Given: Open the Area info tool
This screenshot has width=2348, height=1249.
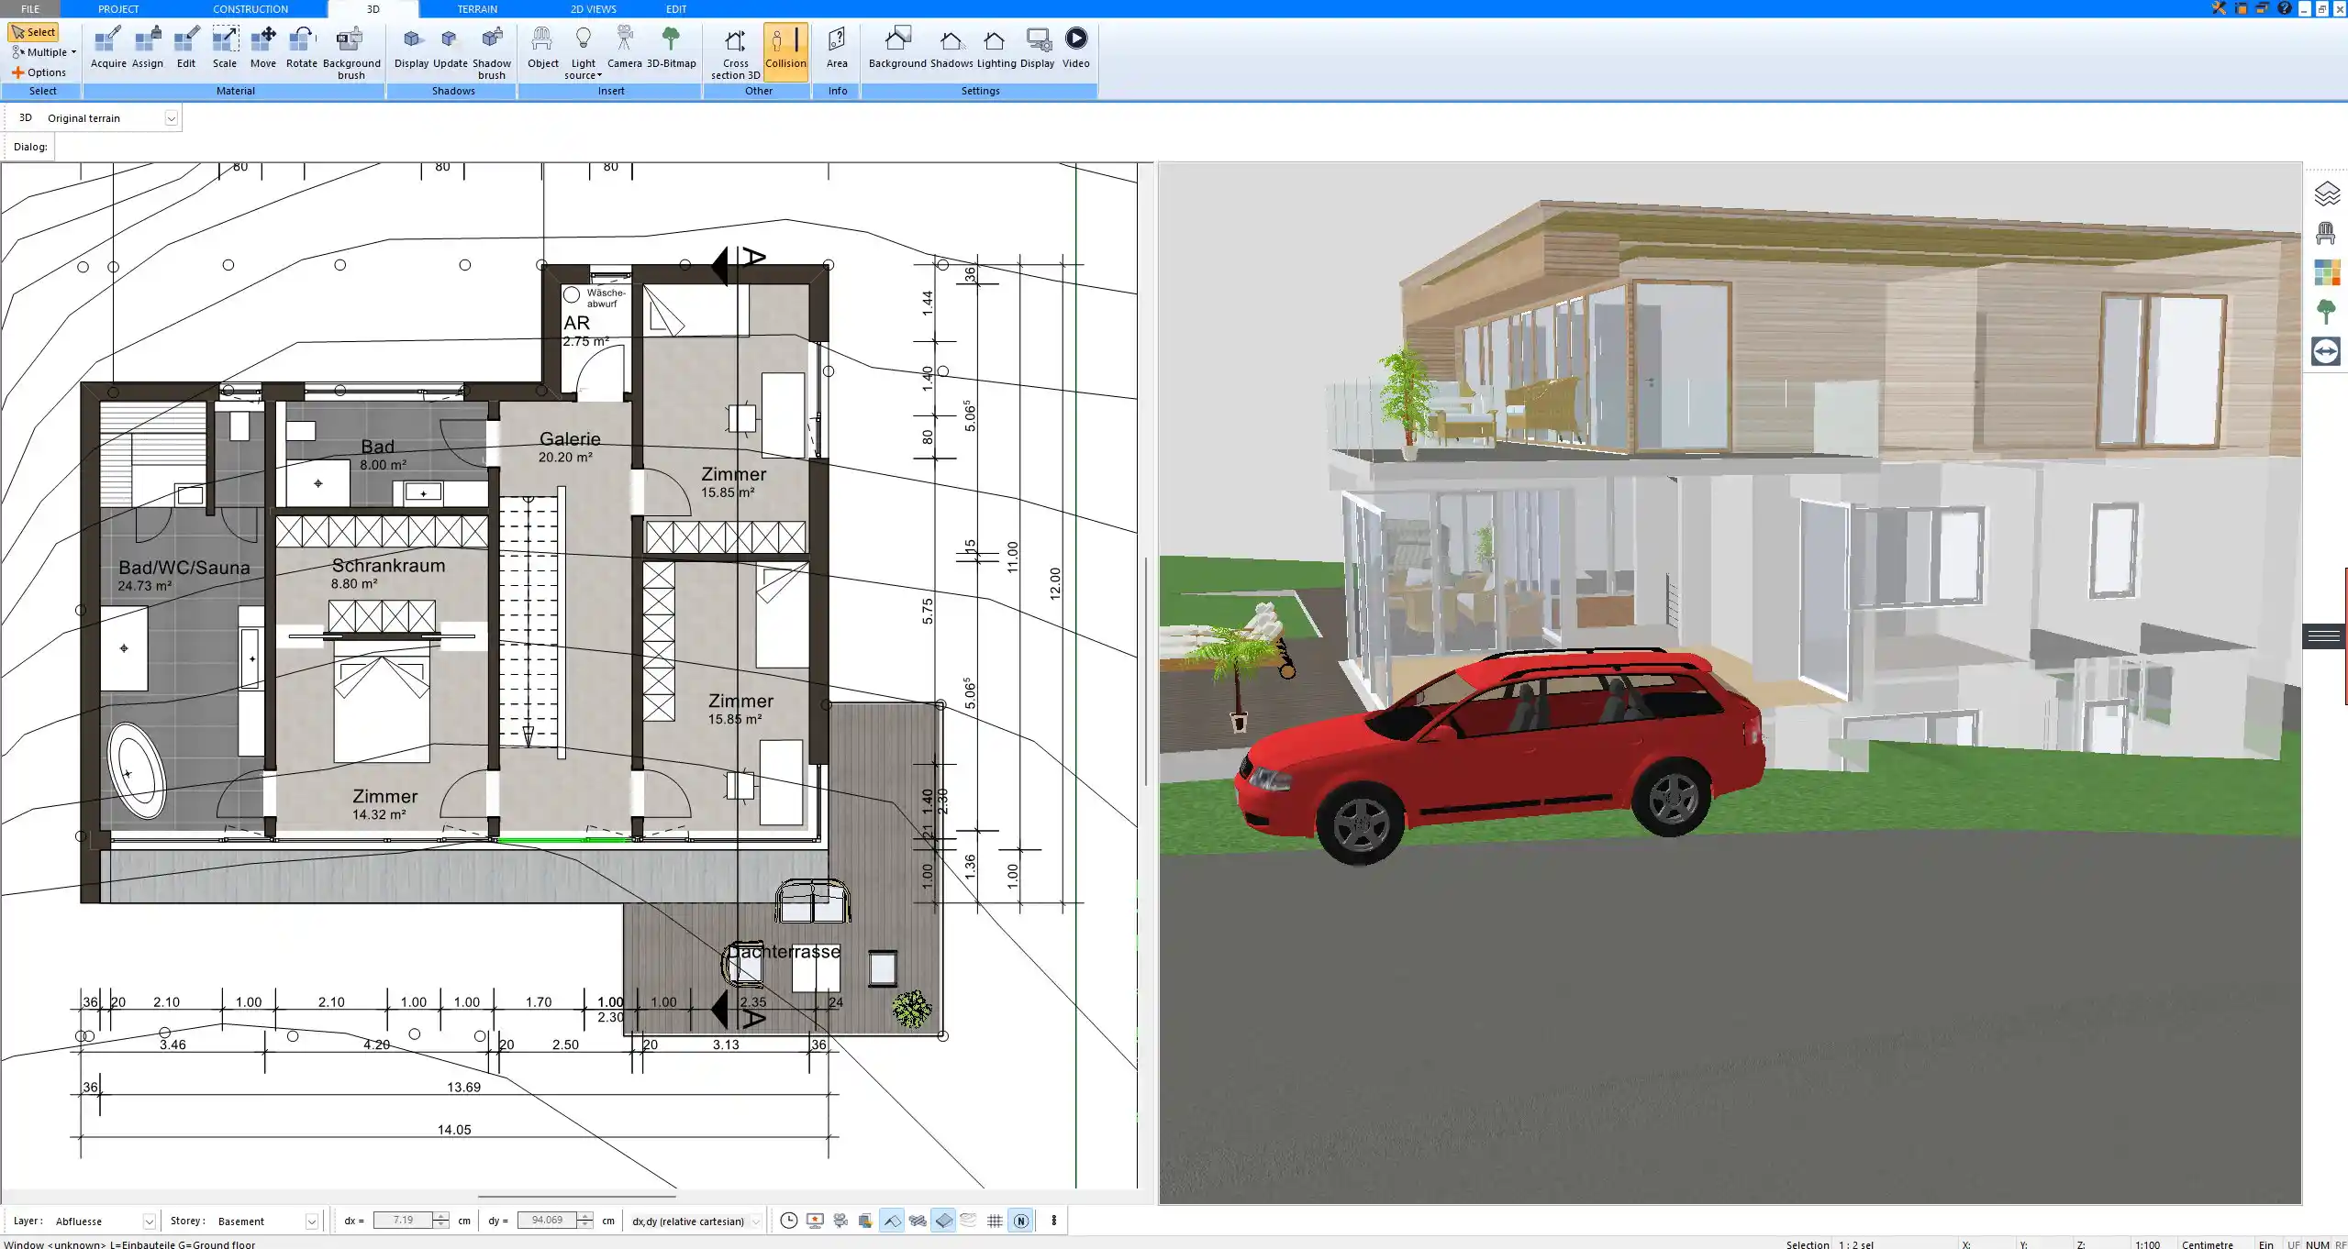Looking at the screenshot, I should coord(837,48).
